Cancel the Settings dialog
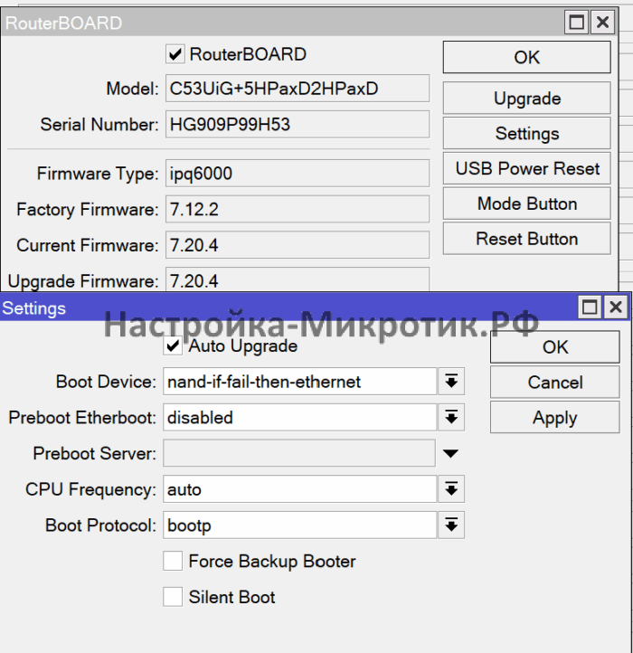The height and width of the screenshot is (653, 633). 554,382
